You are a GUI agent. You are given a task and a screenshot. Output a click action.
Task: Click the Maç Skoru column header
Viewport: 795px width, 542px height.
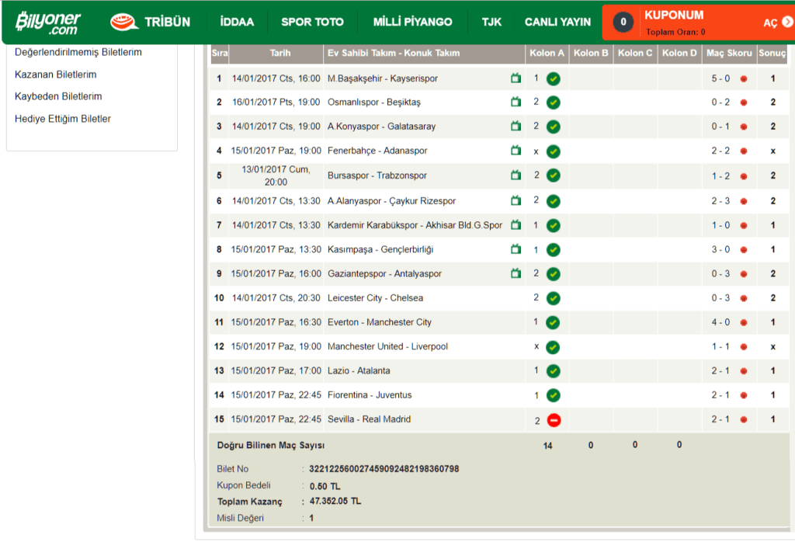click(729, 53)
